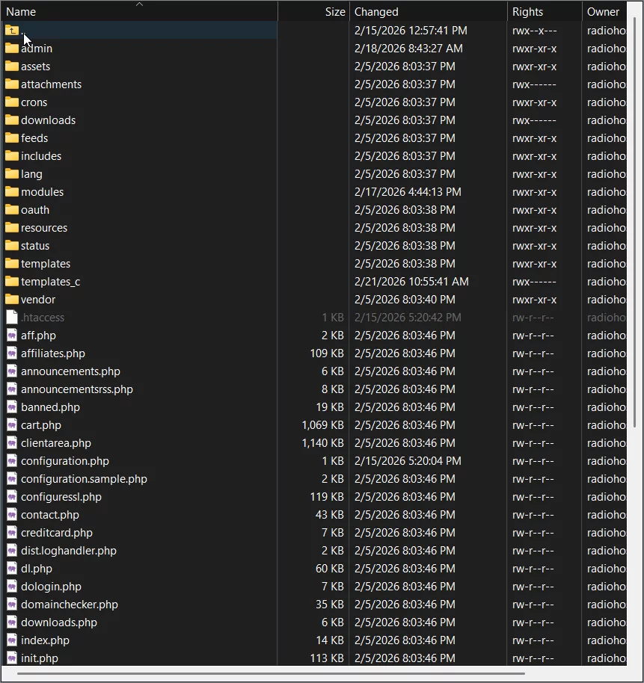Click the PHP icon beside configuration.php

(x=12, y=460)
